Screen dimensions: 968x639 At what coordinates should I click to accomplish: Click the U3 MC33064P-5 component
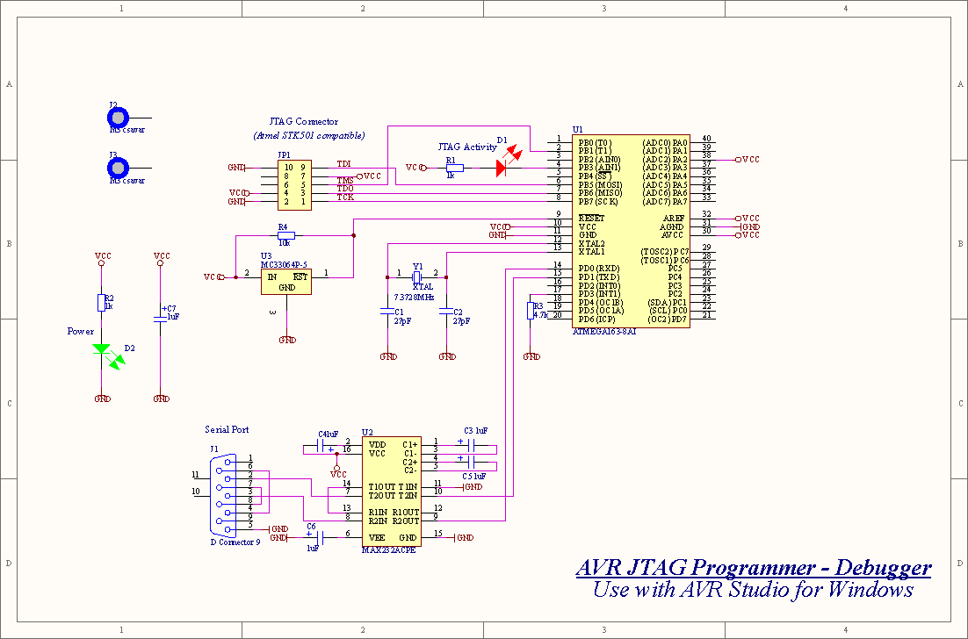coord(287,281)
